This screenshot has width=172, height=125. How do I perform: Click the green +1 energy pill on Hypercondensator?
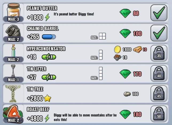click(x=49, y=57)
